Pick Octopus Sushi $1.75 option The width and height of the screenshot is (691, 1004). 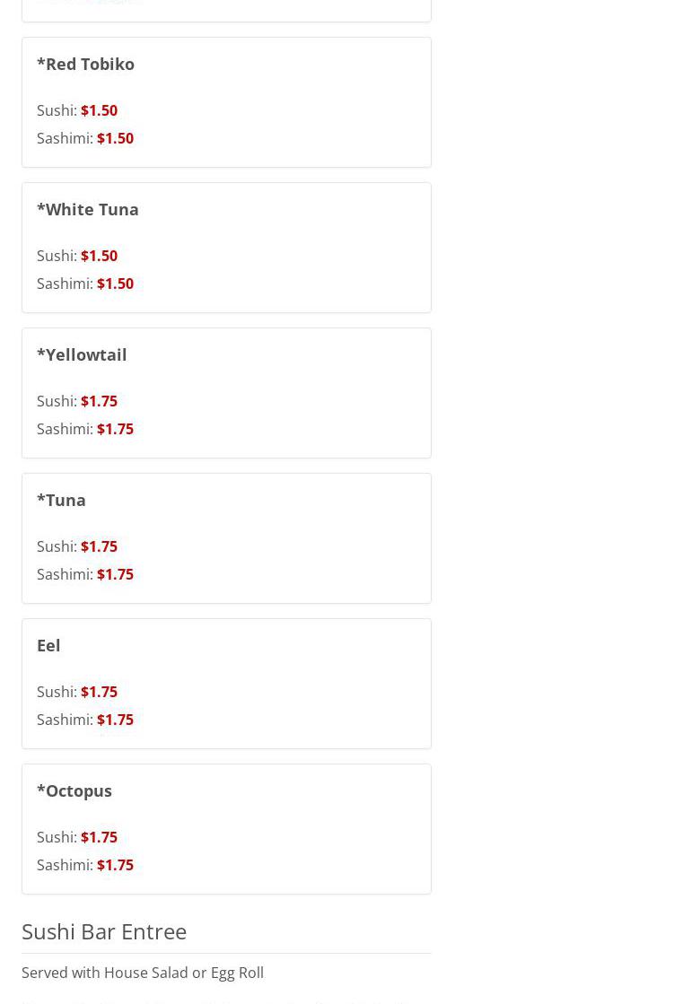coord(99,837)
